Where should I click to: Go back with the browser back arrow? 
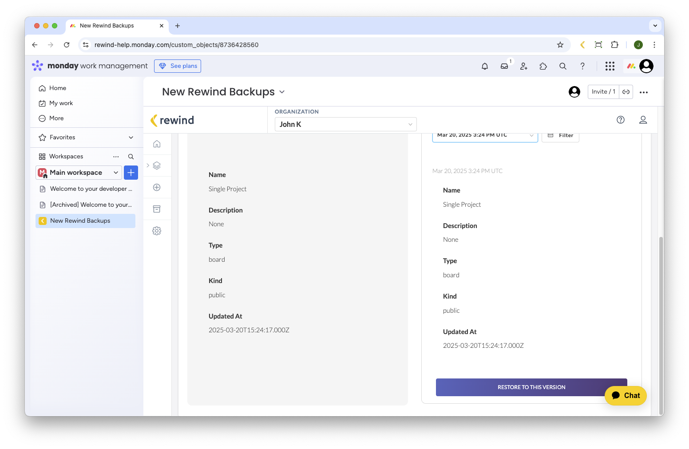[35, 45]
